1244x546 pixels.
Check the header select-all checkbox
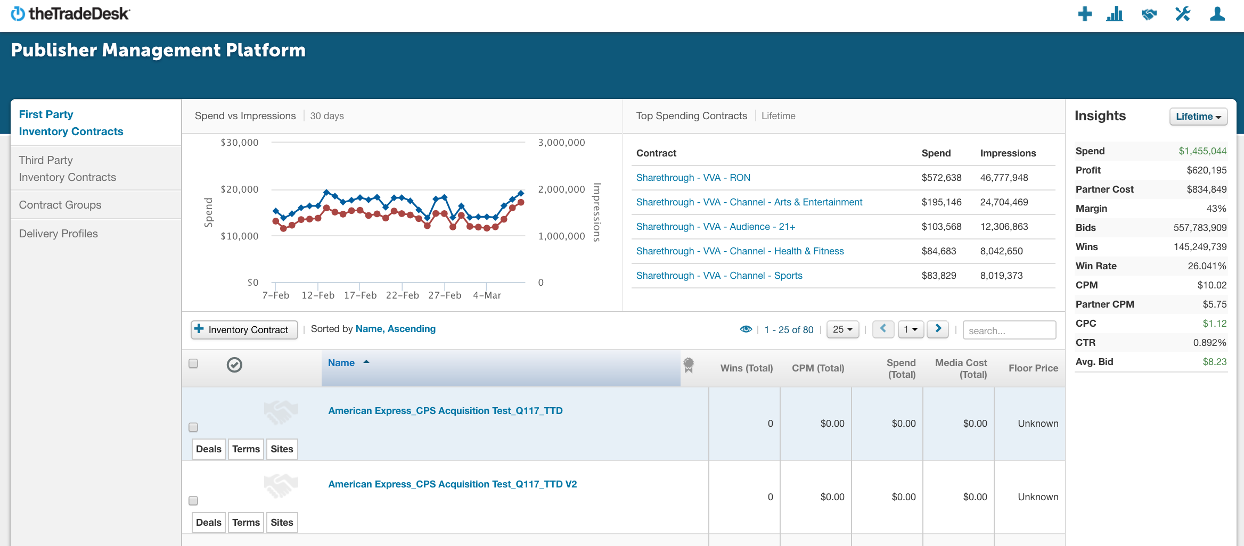pyautogui.click(x=193, y=363)
